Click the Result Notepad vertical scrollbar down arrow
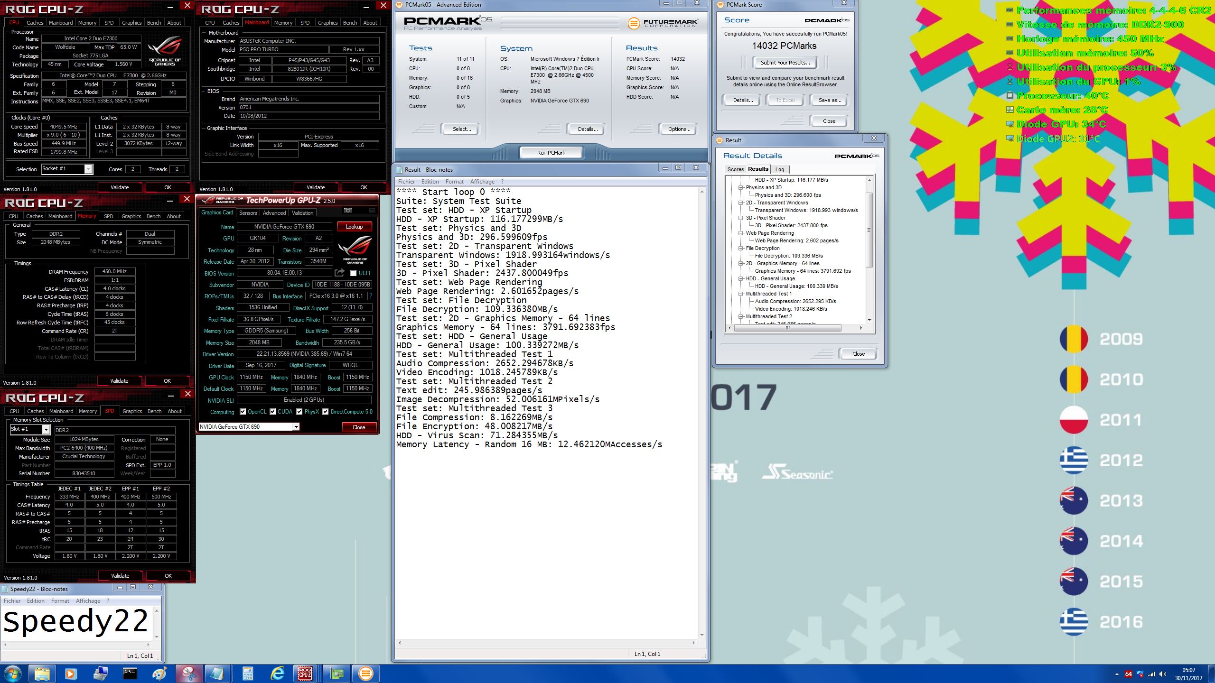The width and height of the screenshot is (1215, 683). pyautogui.click(x=702, y=635)
